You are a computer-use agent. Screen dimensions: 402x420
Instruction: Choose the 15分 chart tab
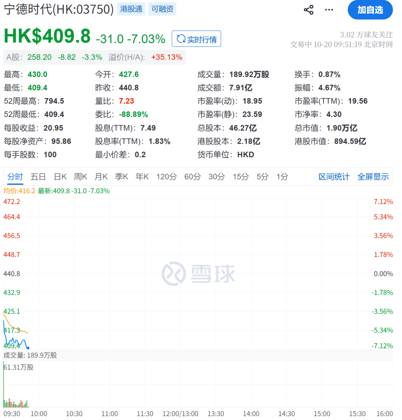(x=241, y=177)
